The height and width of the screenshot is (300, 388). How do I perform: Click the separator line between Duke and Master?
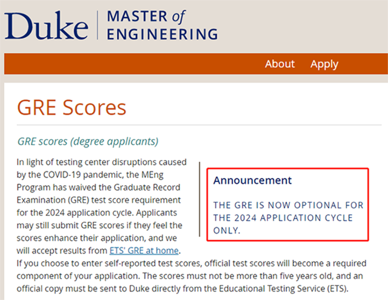pyautogui.click(x=98, y=25)
